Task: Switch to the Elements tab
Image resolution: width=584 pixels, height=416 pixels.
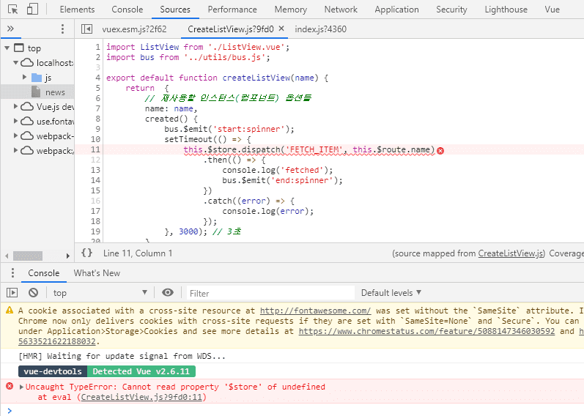Action: pyautogui.click(x=77, y=10)
